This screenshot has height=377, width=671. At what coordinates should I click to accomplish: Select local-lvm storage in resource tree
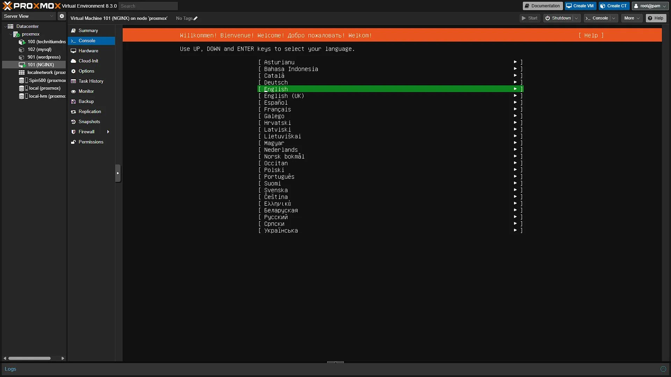click(42, 96)
